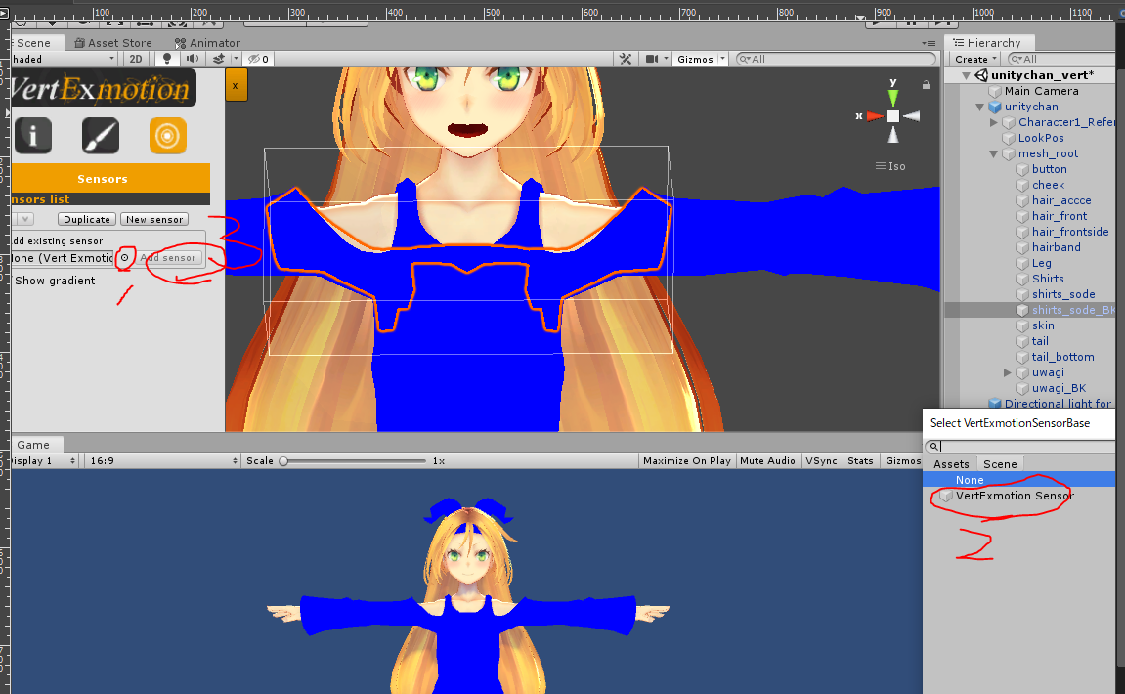Image resolution: width=1125 pixels, height=694 pixels.
Task: Open scene tools wrench icon
Action: pos(626,59)
